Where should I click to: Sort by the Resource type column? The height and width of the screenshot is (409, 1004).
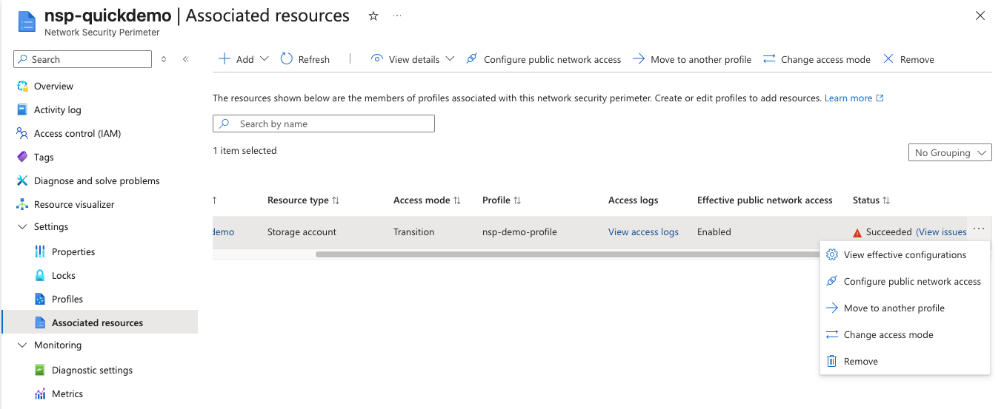304,200
